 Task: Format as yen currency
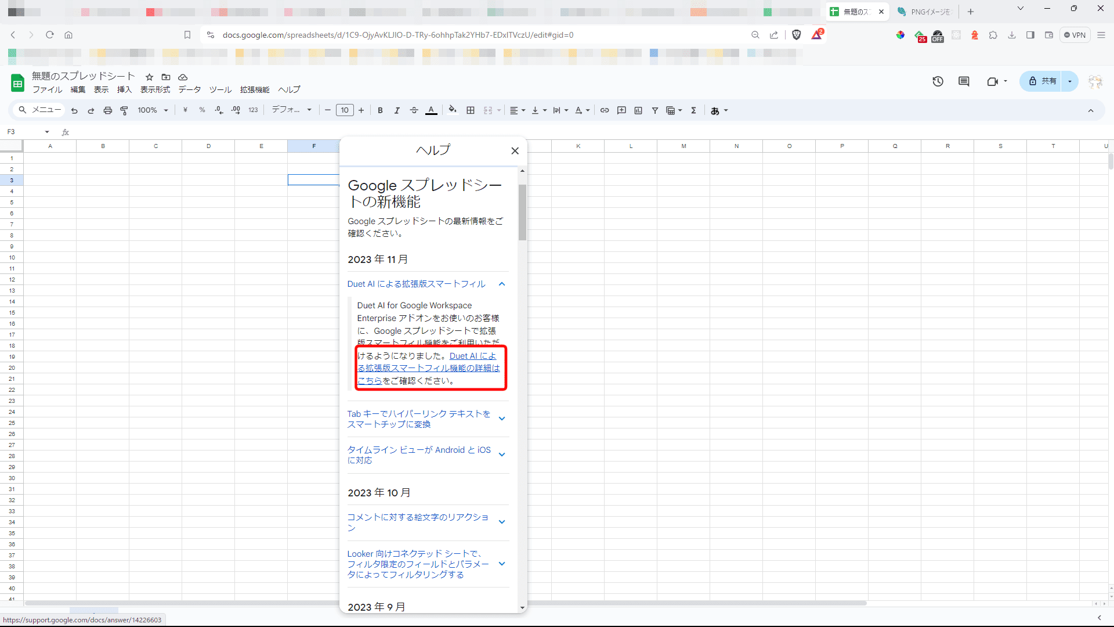[x=185, y=110]
